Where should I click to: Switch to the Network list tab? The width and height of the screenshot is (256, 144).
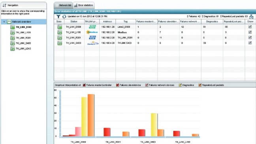63,6
